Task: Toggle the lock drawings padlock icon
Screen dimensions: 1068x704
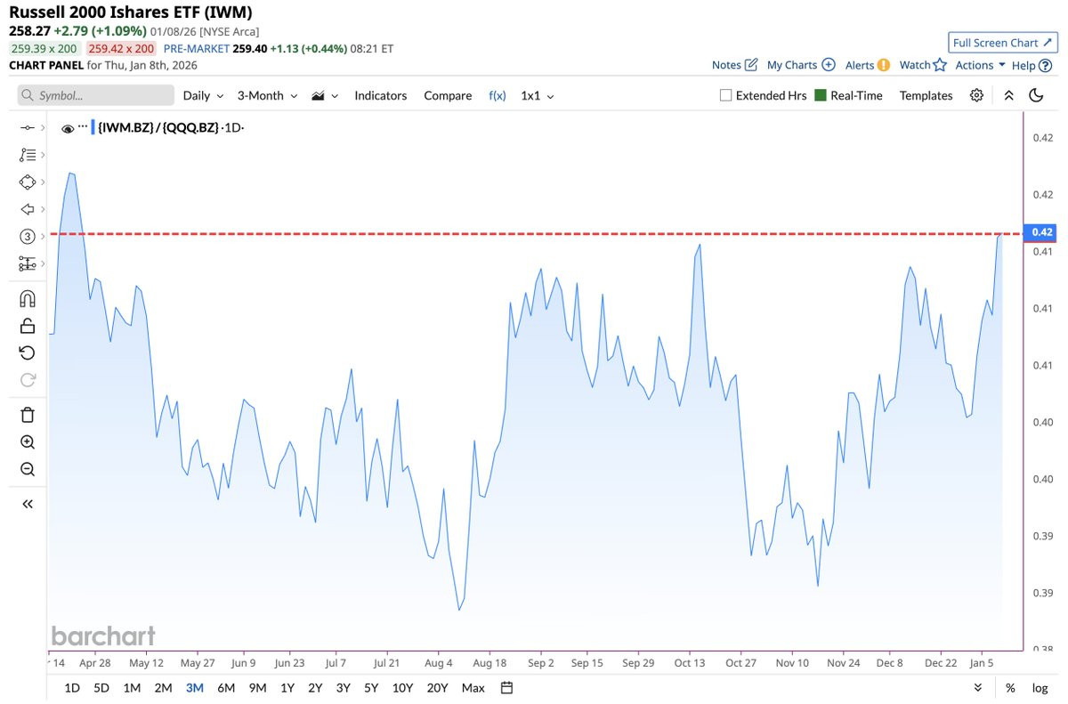Action: pyautogui.click(x=27, y=326)
